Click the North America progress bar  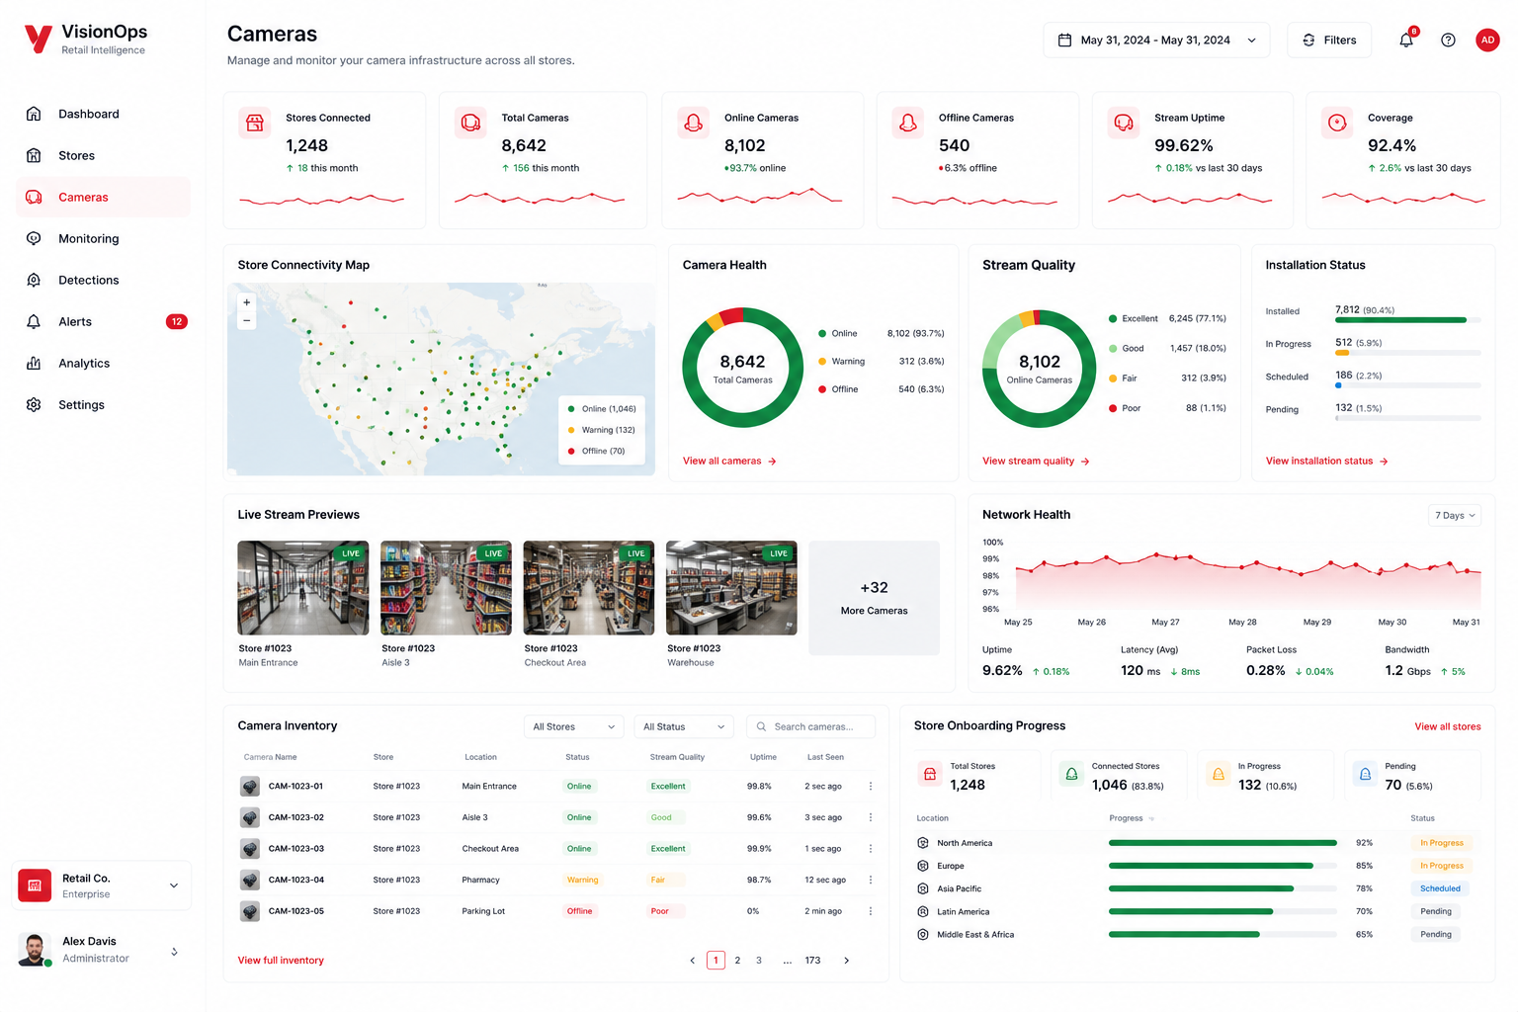[x=1223, y=843]
